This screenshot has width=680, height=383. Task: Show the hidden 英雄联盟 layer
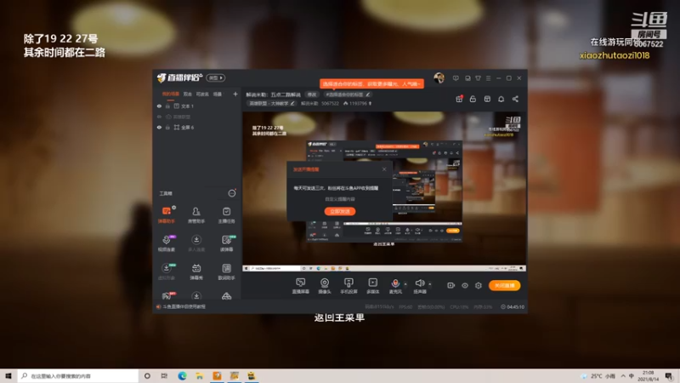159,117
